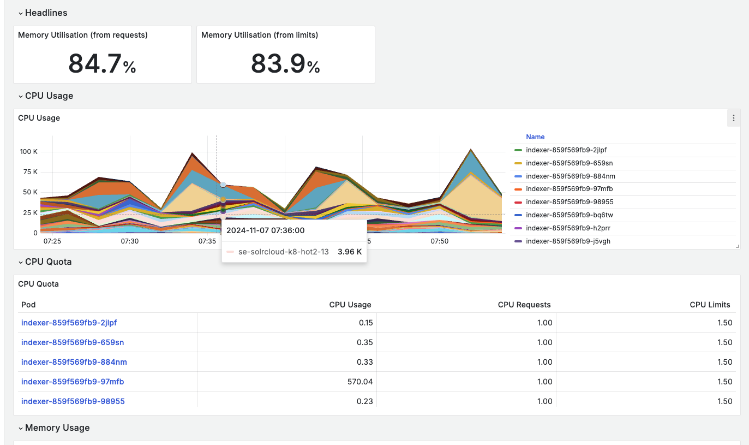Click the legend resize handle at bottom corner
Viewport: 749px width, 445px height.
[738, 246]
